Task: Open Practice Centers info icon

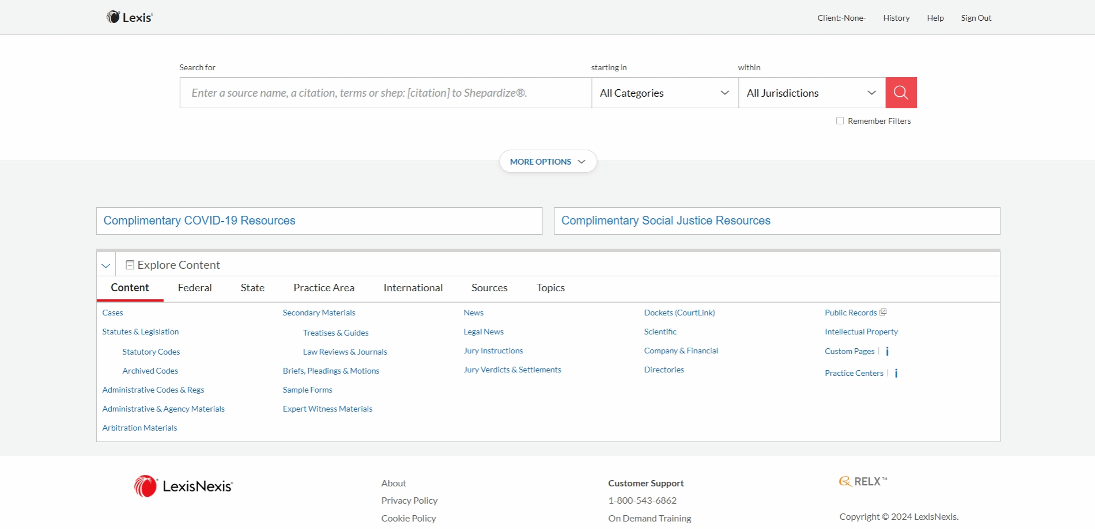Action: coord(896,373)
